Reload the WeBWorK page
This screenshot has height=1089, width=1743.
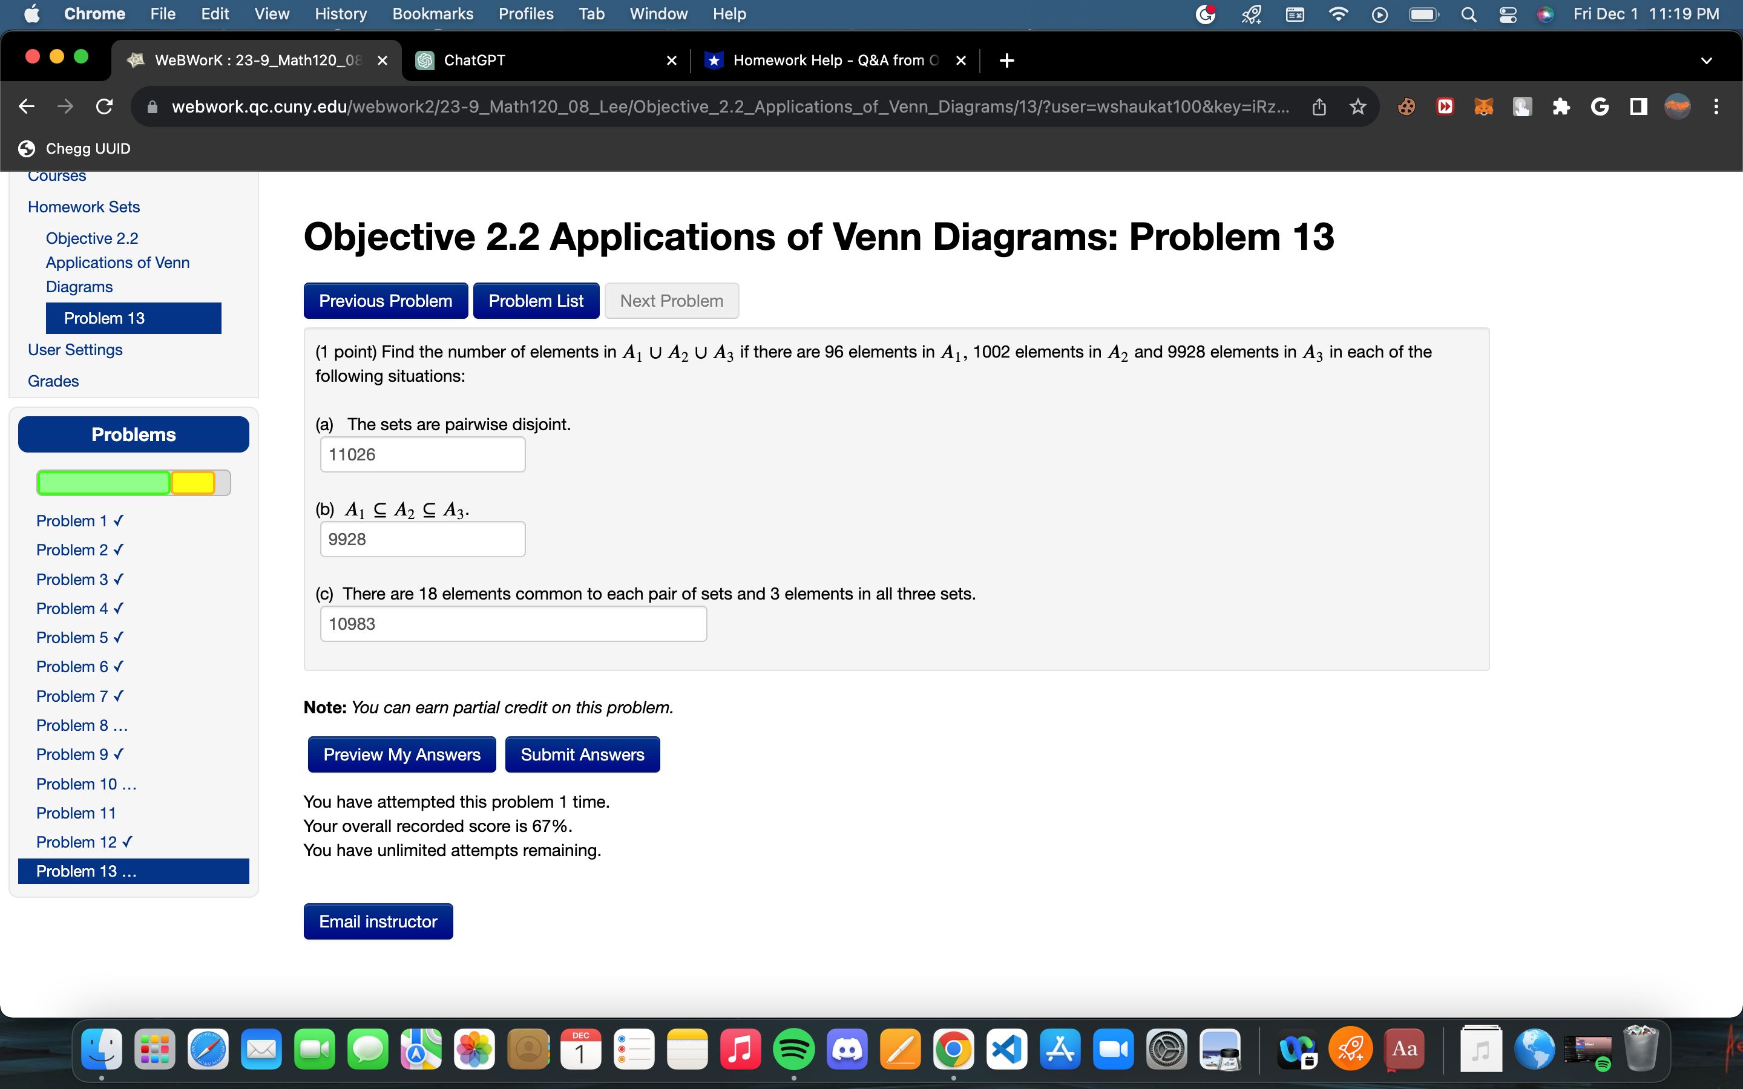point(105,106)
